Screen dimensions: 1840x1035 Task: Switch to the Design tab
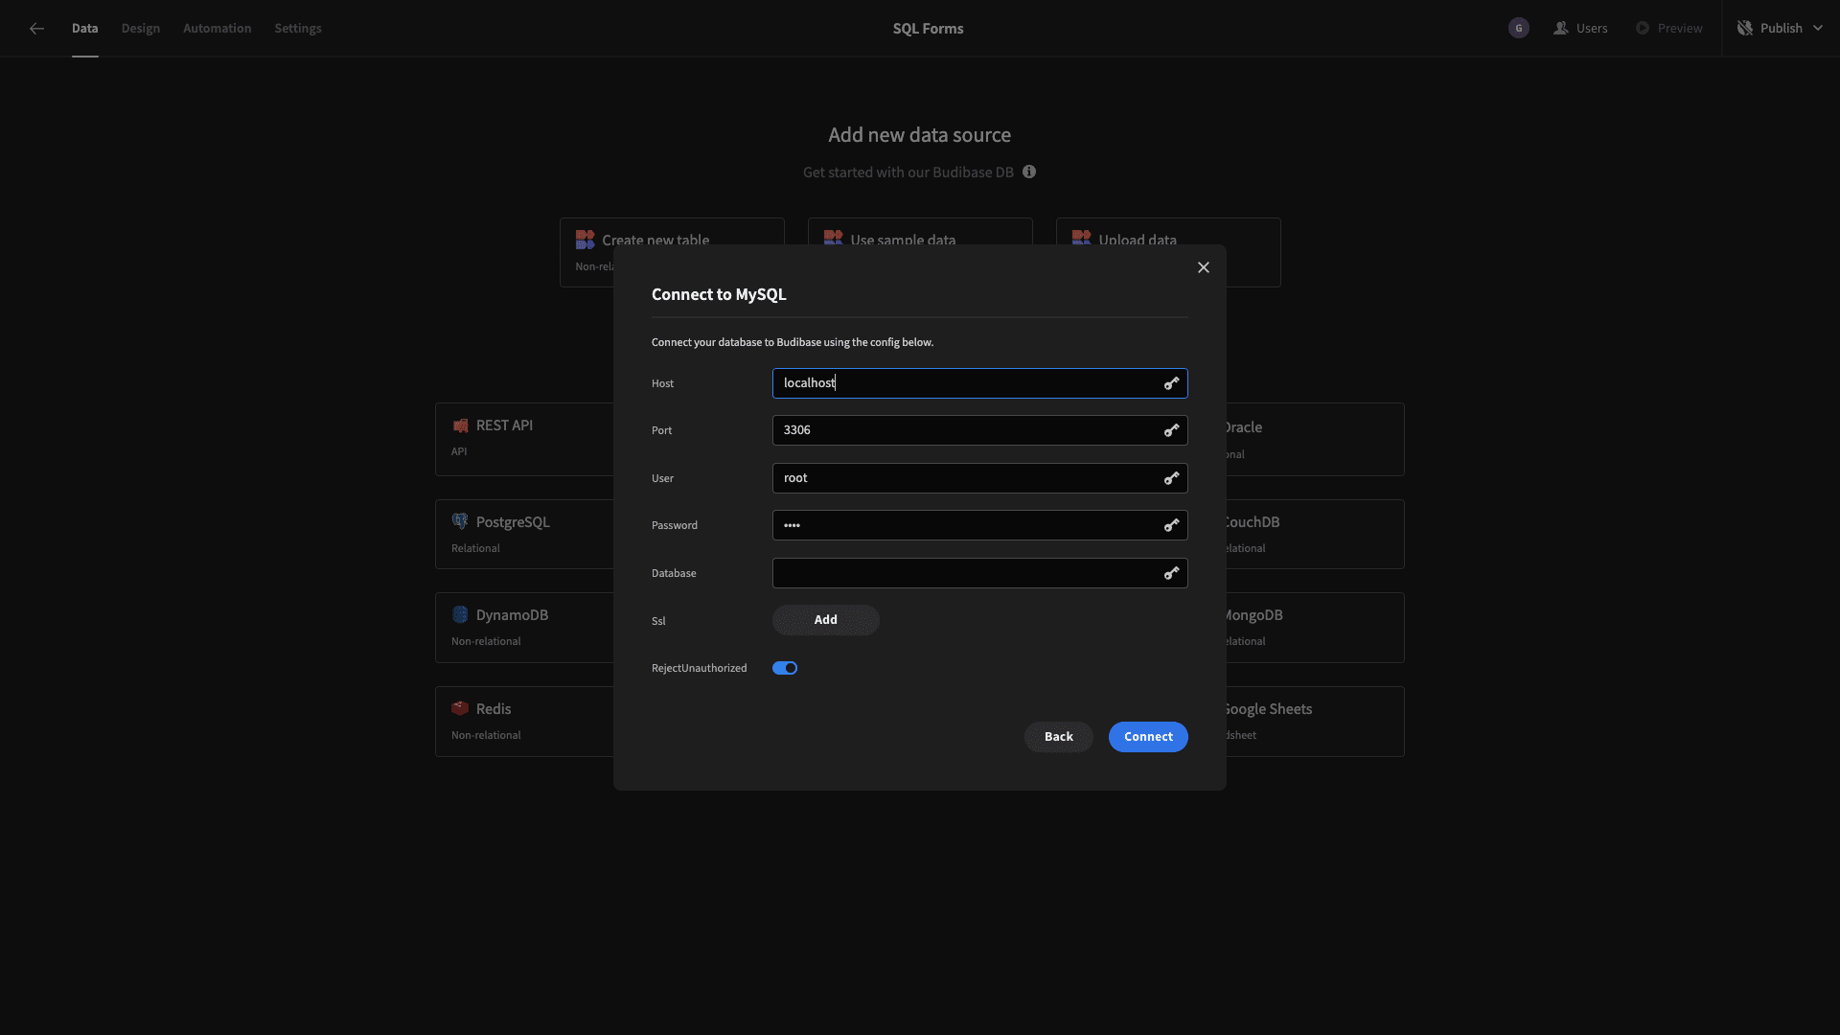140,28
